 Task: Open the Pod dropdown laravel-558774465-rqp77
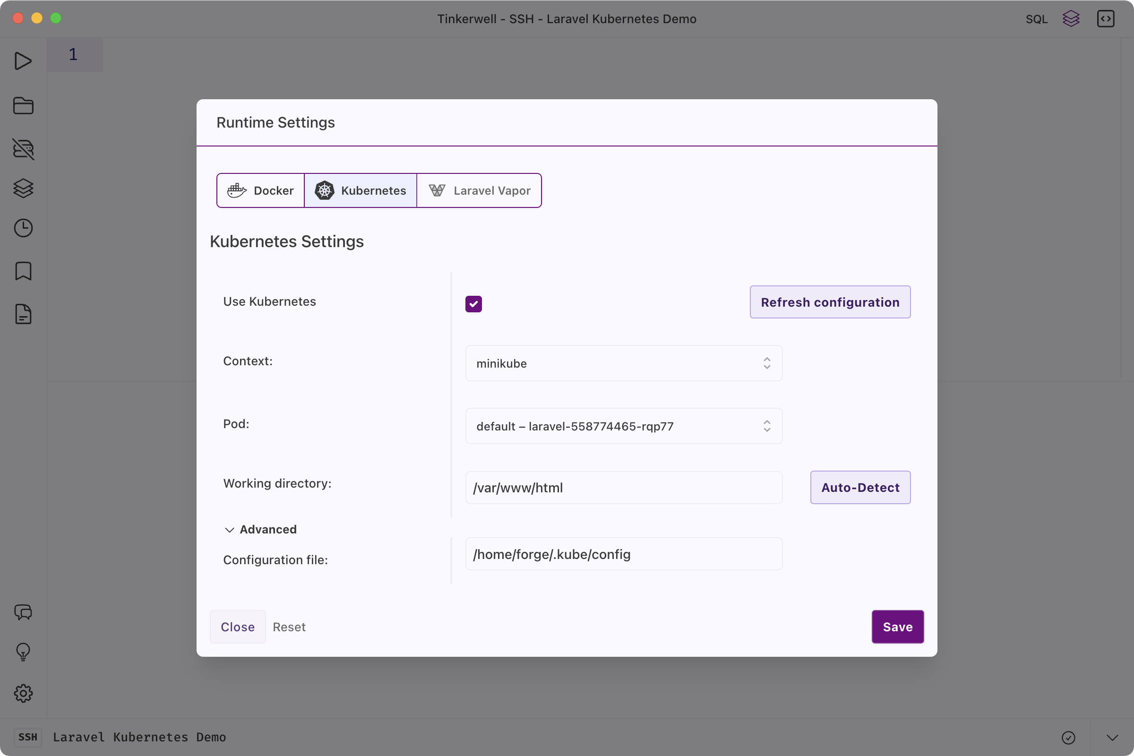624,426
